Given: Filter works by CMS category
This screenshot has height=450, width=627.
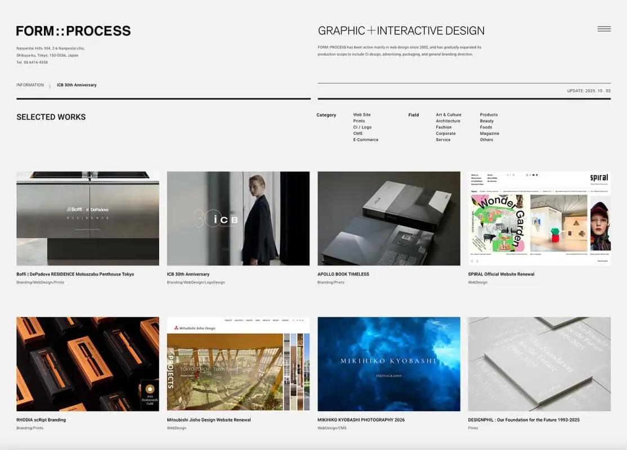Looking at the screenshot, I should (x=357, y=133).
